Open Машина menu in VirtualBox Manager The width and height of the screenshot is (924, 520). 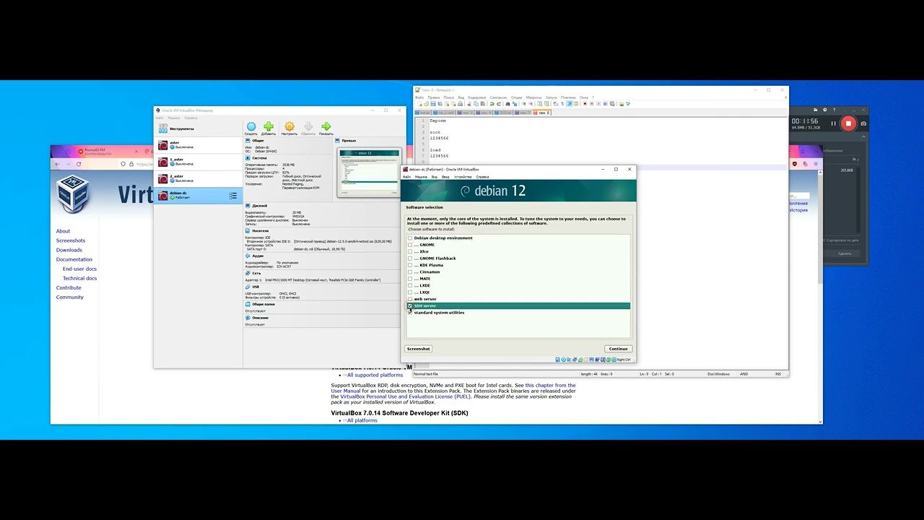[174, 118]
